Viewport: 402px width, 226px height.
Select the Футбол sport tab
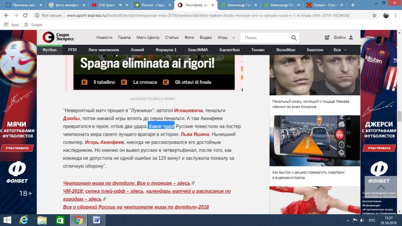(49, 50)
